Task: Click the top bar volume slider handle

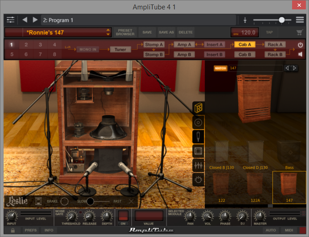Action: pyautogui.click(x=281, y=20)
